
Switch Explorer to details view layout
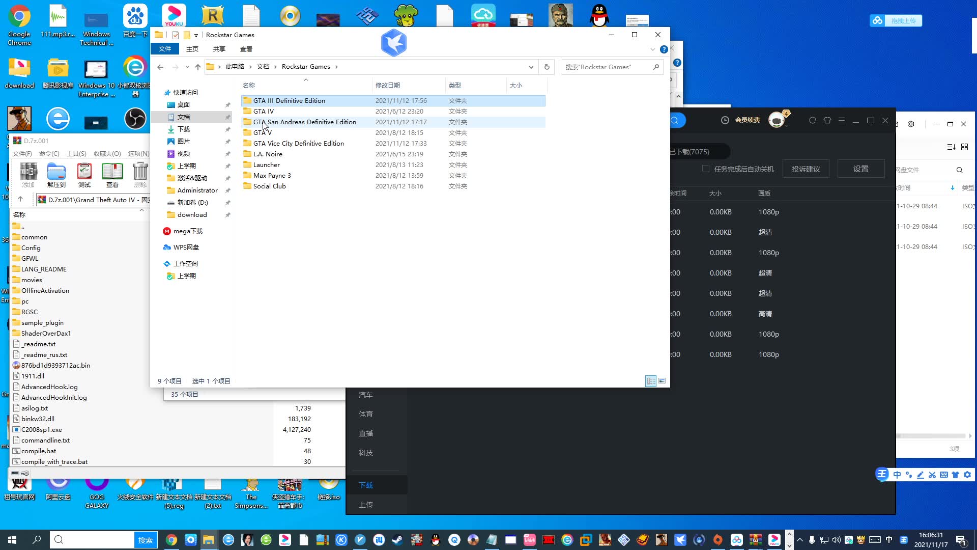point(651,381)
